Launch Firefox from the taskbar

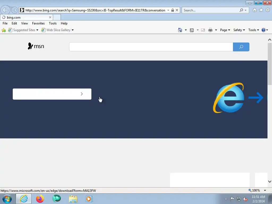click(40, 199)
